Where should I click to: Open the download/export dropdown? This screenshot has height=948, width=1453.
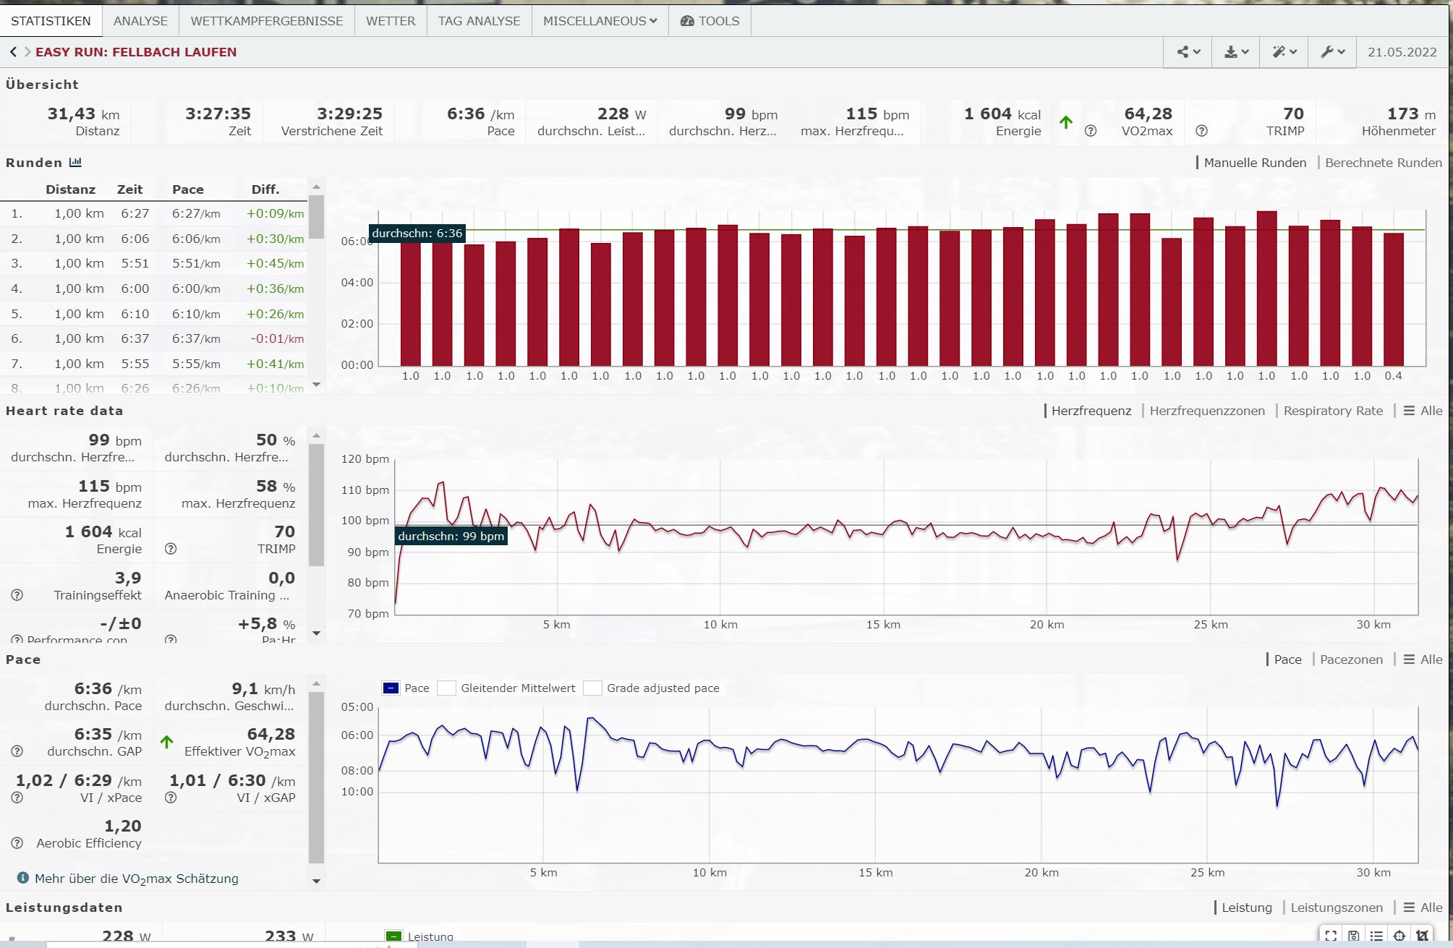click(1235, 52)
